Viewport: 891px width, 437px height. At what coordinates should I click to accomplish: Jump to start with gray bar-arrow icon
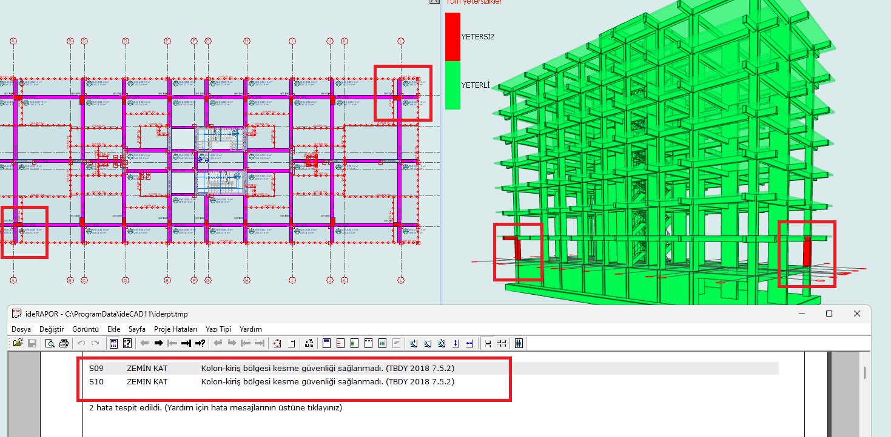coord(172,343)
